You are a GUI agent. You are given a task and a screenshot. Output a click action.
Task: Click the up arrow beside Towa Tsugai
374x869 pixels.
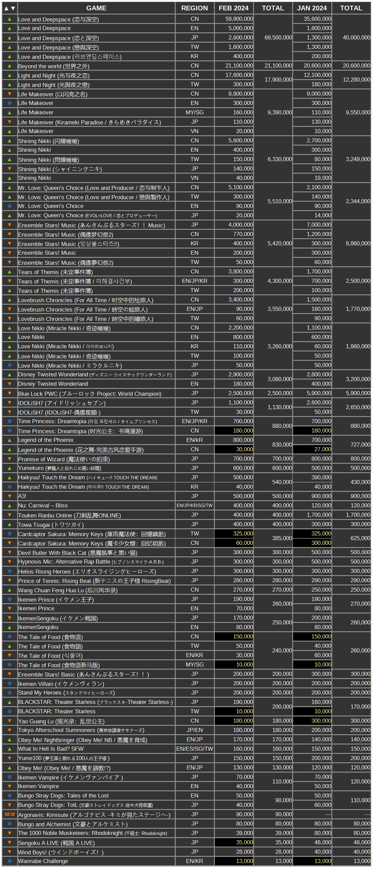pyautogui.click(x=9, y=524)
